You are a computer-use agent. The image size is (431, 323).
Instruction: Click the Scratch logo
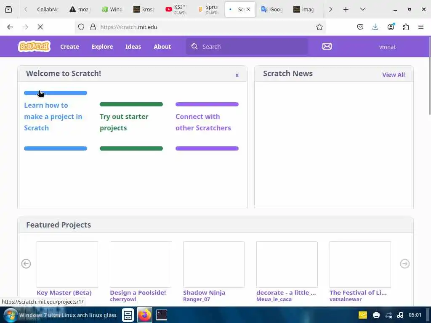click(34, 46)
